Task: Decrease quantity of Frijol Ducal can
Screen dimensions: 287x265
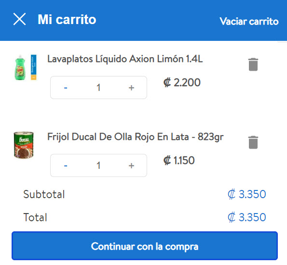Action: tap(66, 166)
